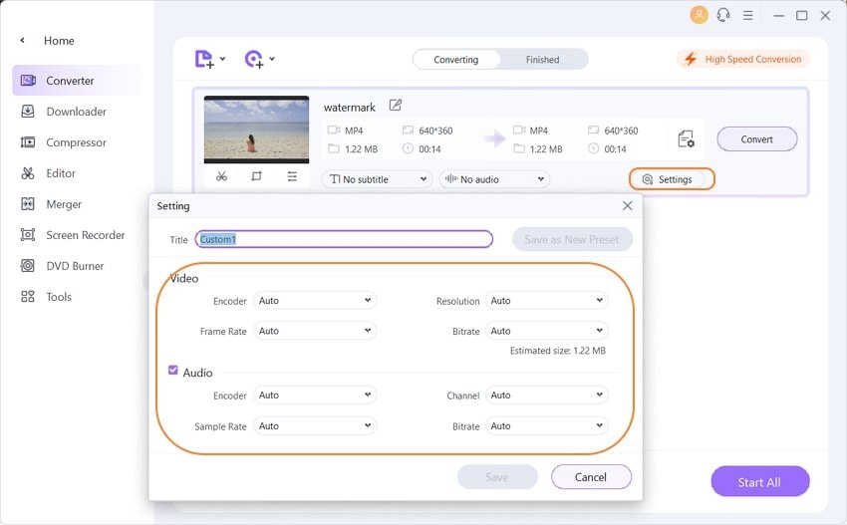The width and height of the screenshot is (847, 525).
Task: Open the No audio dropdown
Action: coord(494,179)
